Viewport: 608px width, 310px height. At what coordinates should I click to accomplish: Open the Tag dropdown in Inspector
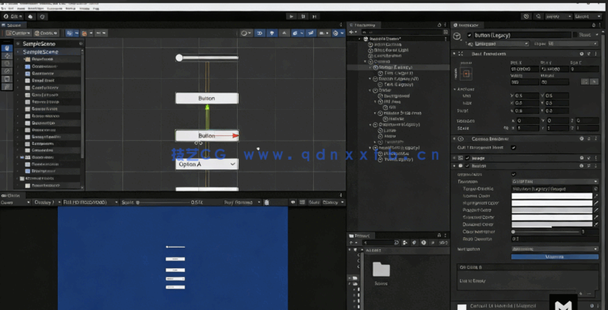click(502, 44)
